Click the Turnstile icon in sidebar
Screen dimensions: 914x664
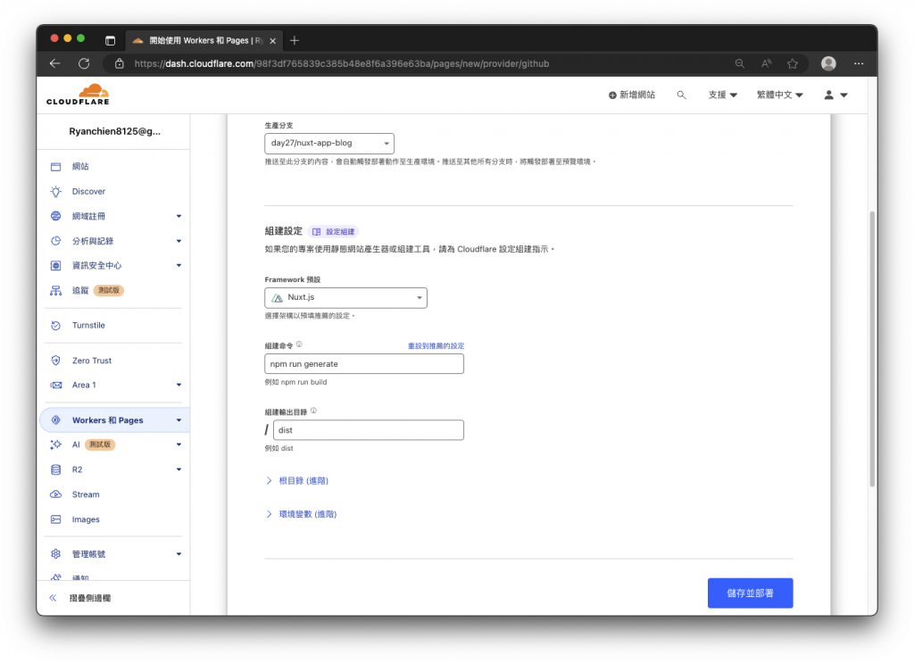click(x=56, y=325)
